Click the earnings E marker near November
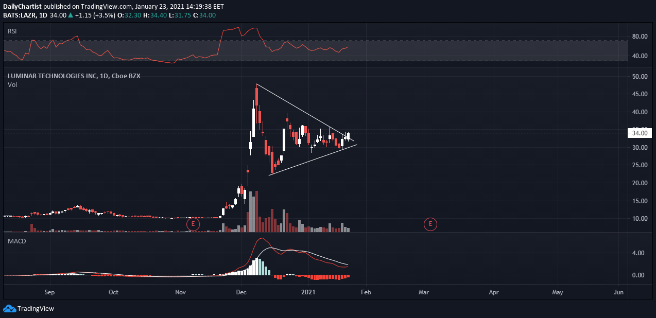This screenshot has height=318, width=656. [193, 224]
